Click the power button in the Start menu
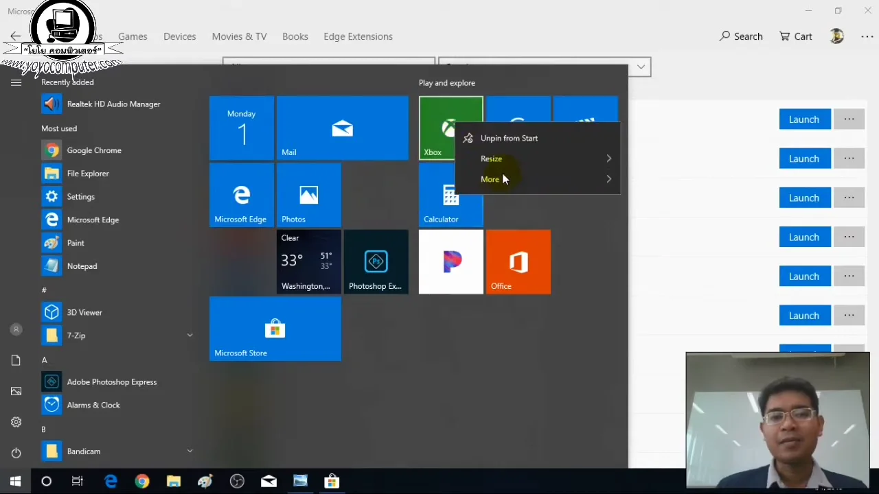Viewport: 879px width, 494px height. pyautogui.click(x=16, y=453)
